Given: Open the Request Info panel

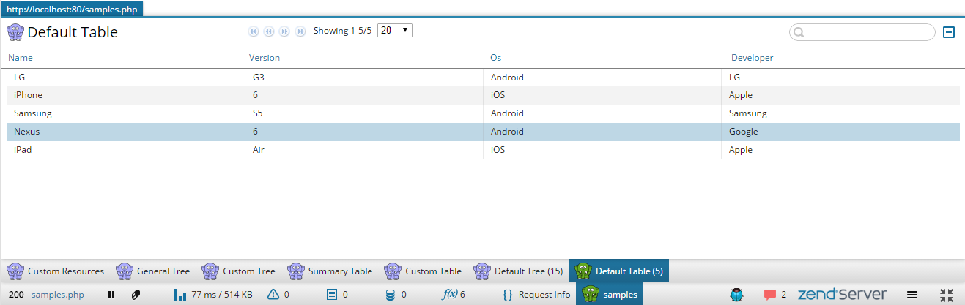Looking at the screenshot, I should [536, 295].
